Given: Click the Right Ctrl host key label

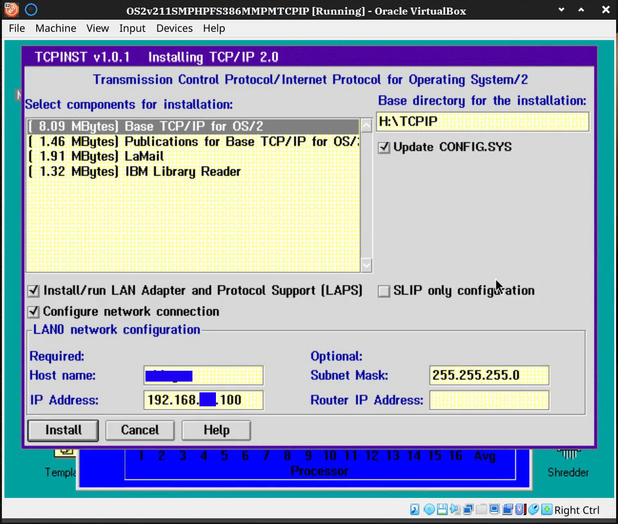Looking at the screenshot, I should [577, 510].
